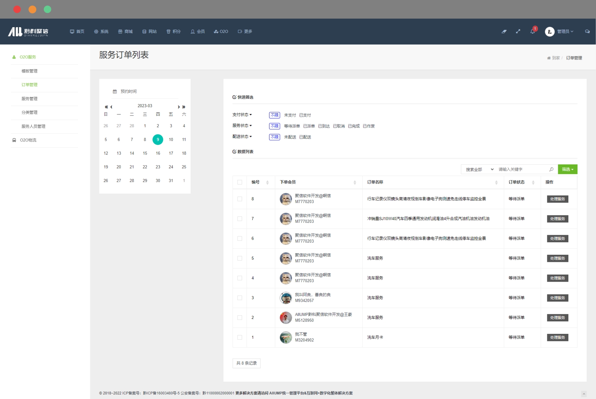Tick the checkbox for order number 8
The width and height of the screenshot is (596, 399).
click(240, 199)
